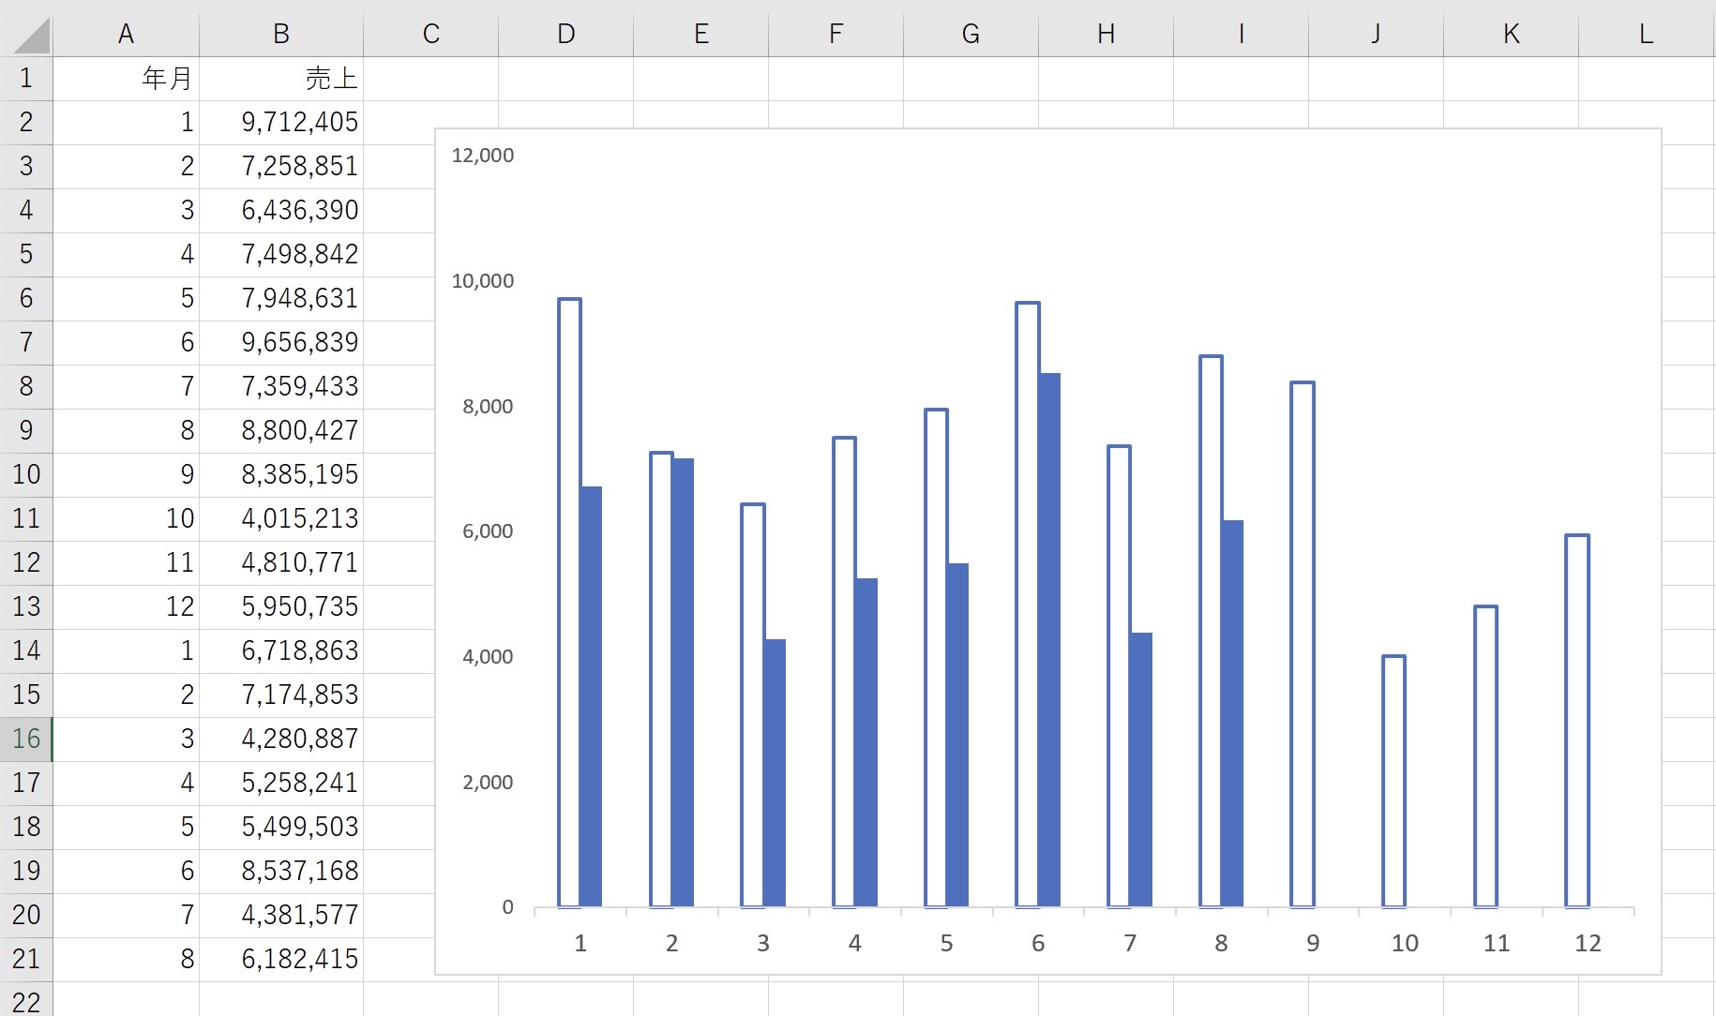Select column G header
The image size is (1716, 1016).
[971, 34]
